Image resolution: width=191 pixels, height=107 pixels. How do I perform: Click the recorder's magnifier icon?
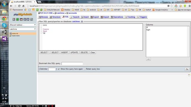coord(13,106)
